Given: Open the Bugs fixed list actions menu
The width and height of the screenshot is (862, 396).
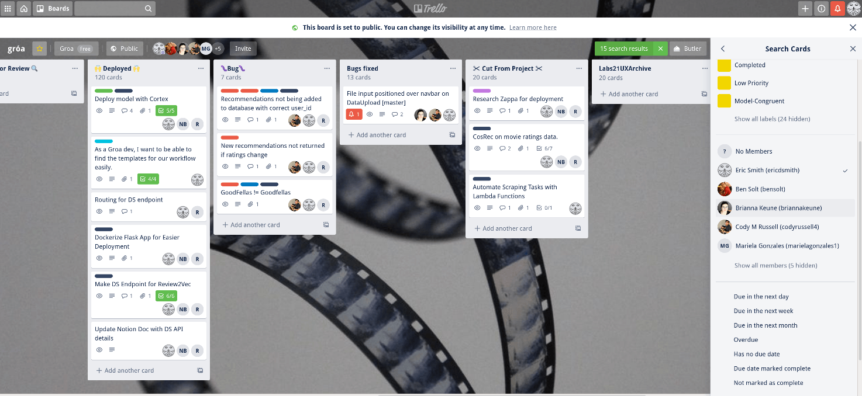Looking at the screenshot, I should pyautogui.click(x=453, y=68).
